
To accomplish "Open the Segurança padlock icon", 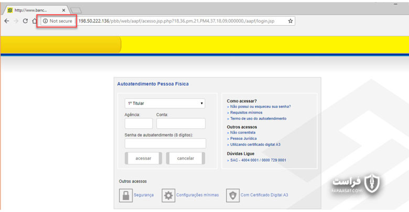I will [126, 195].
